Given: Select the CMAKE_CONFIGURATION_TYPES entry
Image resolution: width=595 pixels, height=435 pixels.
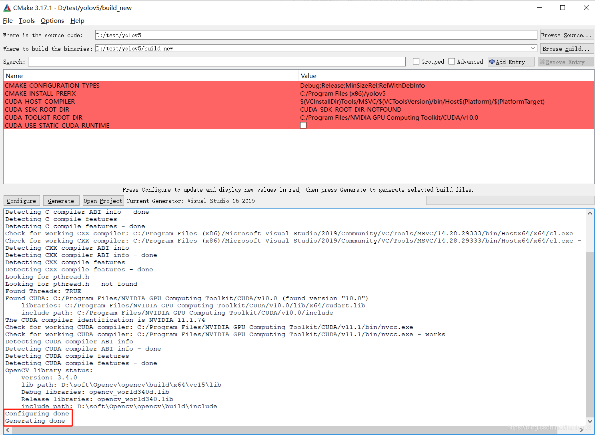Looking at the screenshot, I should click(52, 85).
